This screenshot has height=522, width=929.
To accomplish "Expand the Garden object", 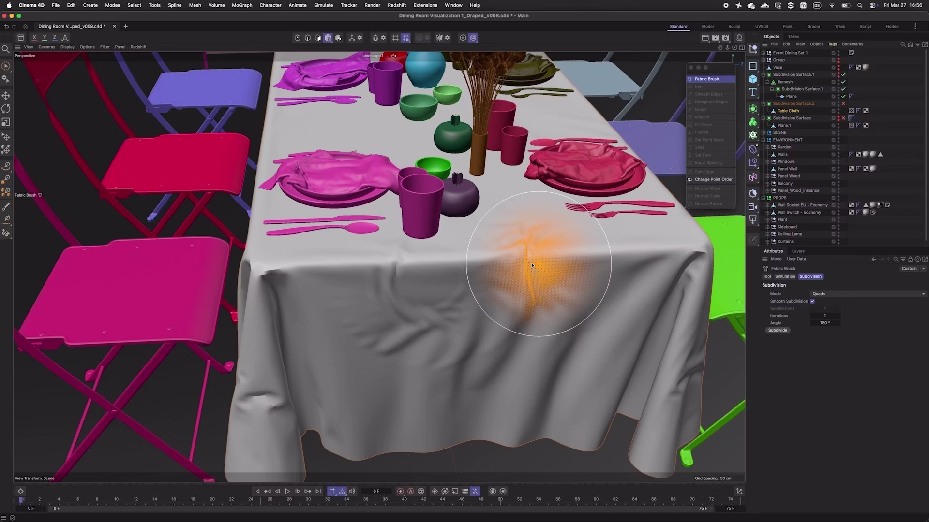I will (x=767, y=147).
